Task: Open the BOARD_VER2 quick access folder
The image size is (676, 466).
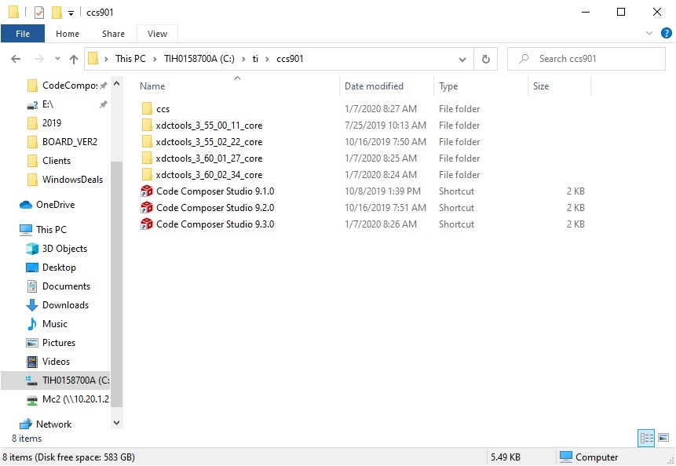Action: 62,142
